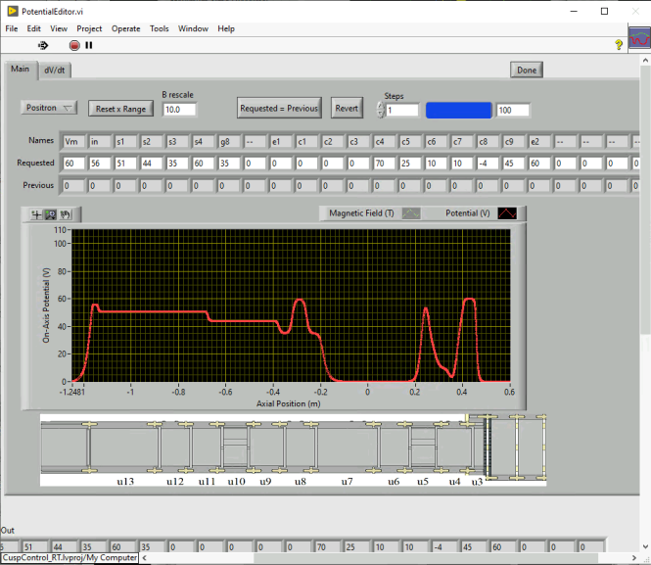Select the graph zoom tool
The image size is (651, 565).
coord(51,214)
